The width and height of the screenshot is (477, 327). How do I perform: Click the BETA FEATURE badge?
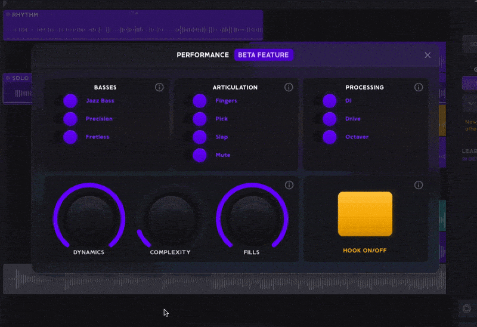click(x=264, y=55)
